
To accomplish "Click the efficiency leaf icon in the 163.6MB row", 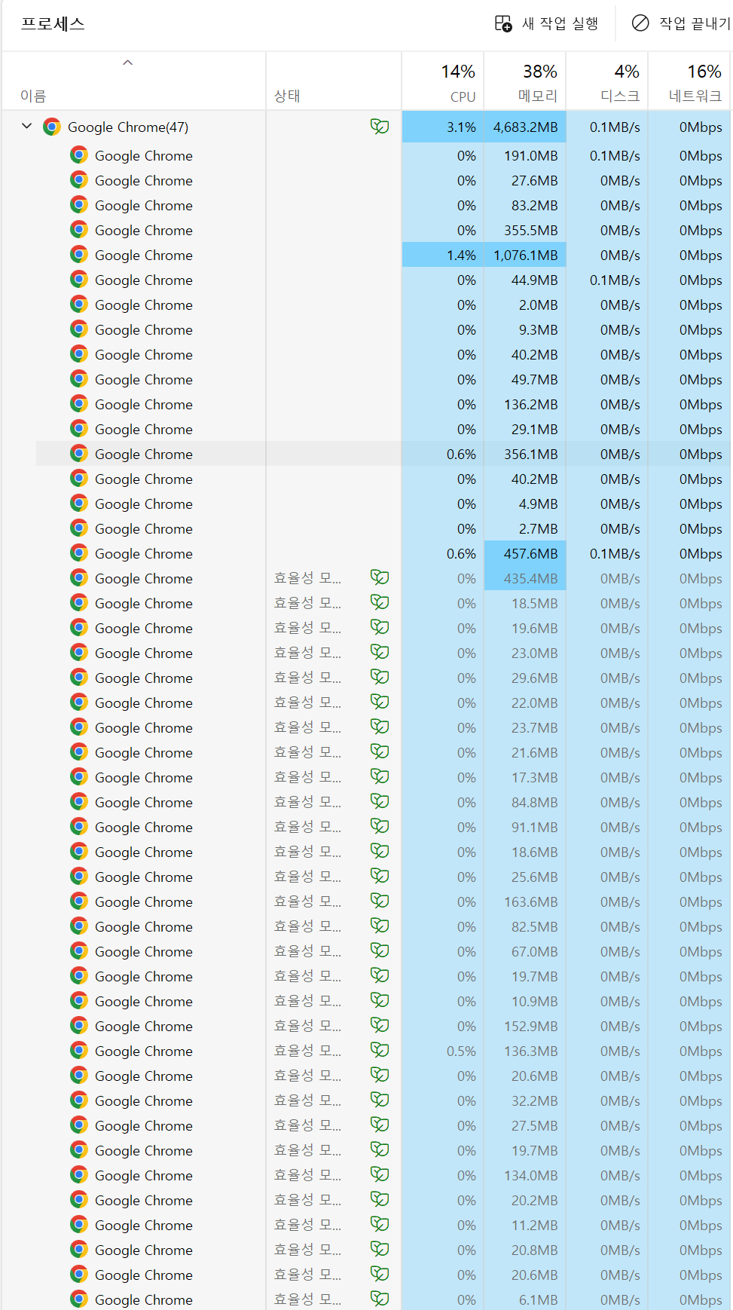I will tap(380, 901).
